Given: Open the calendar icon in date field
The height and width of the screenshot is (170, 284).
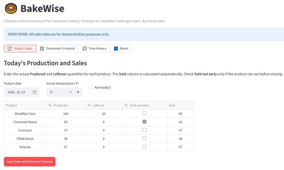Looking at the screenshot, I should coord(35,92).
